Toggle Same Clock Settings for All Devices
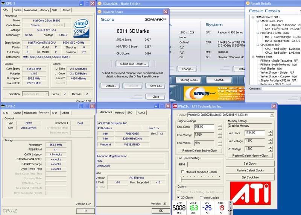Screen dimensions: 301x215 pos(178,192)
